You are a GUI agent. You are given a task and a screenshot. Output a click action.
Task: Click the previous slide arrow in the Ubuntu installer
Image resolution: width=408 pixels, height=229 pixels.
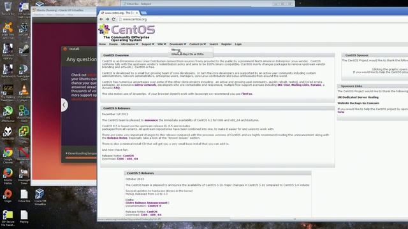coord(64,105)
